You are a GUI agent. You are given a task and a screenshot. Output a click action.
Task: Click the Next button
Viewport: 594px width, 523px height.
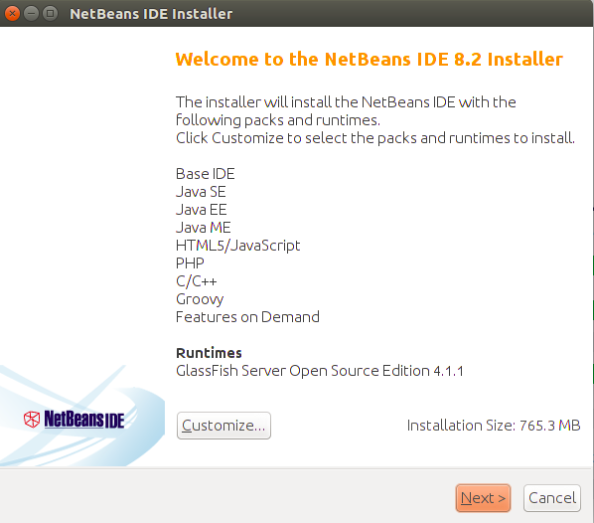(483, 497)
